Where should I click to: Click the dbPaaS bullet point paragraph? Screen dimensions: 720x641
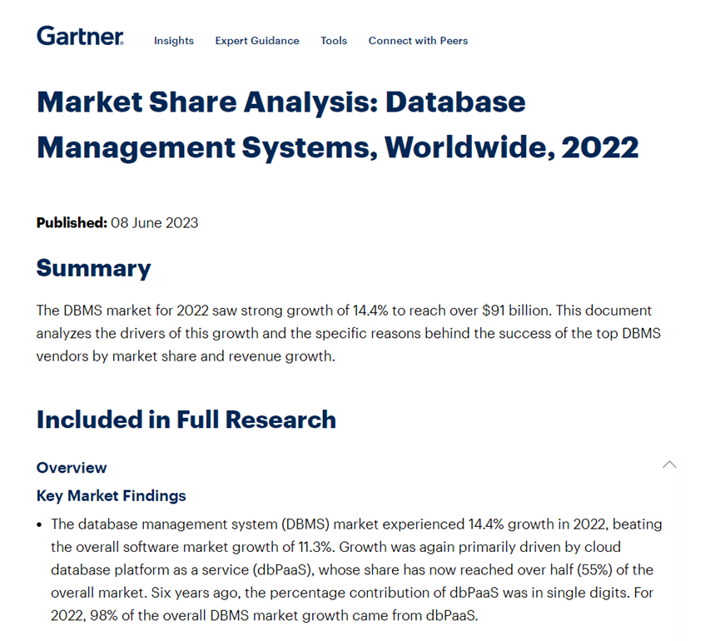point(356,569)
